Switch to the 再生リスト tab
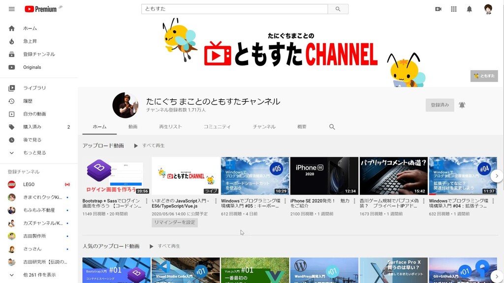The width and height of the screenshot is (504, 283). 170,127
